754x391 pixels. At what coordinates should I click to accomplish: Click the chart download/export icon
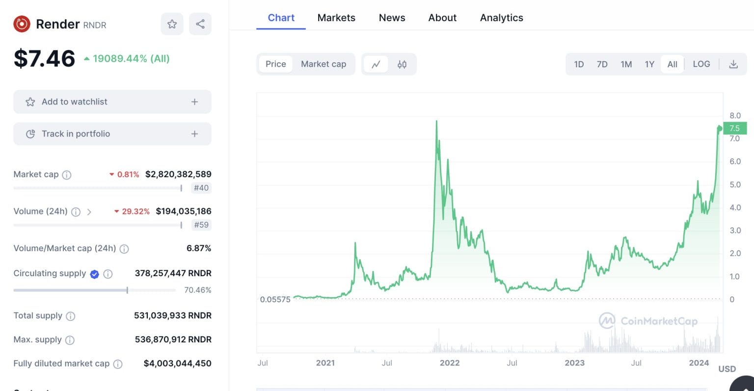[733, 64]
